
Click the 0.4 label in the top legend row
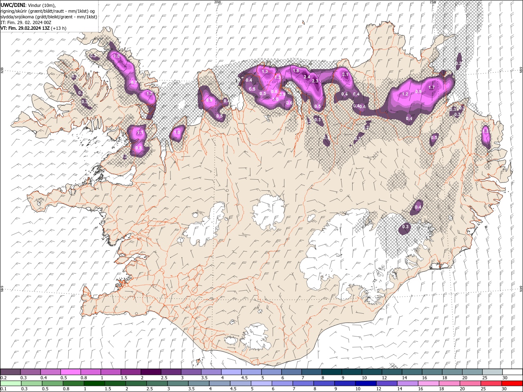click(x=44, y=378)
